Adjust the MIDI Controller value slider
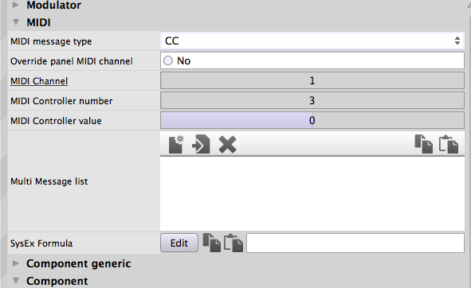 click(x=312, y=120)
